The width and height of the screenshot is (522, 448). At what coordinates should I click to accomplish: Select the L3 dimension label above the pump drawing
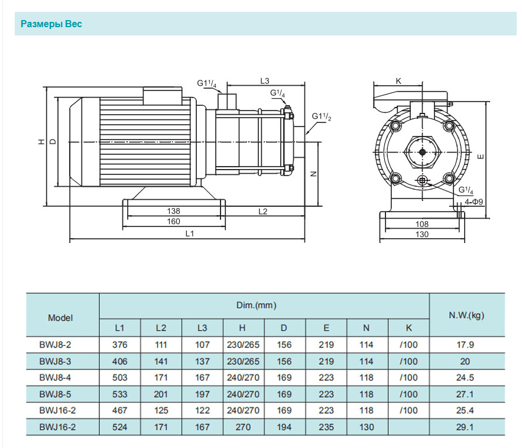tap(264, 80)
